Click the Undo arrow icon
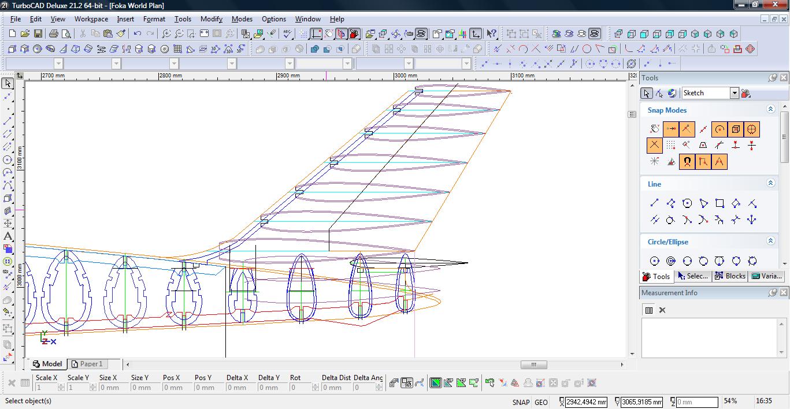 (138, 34)
